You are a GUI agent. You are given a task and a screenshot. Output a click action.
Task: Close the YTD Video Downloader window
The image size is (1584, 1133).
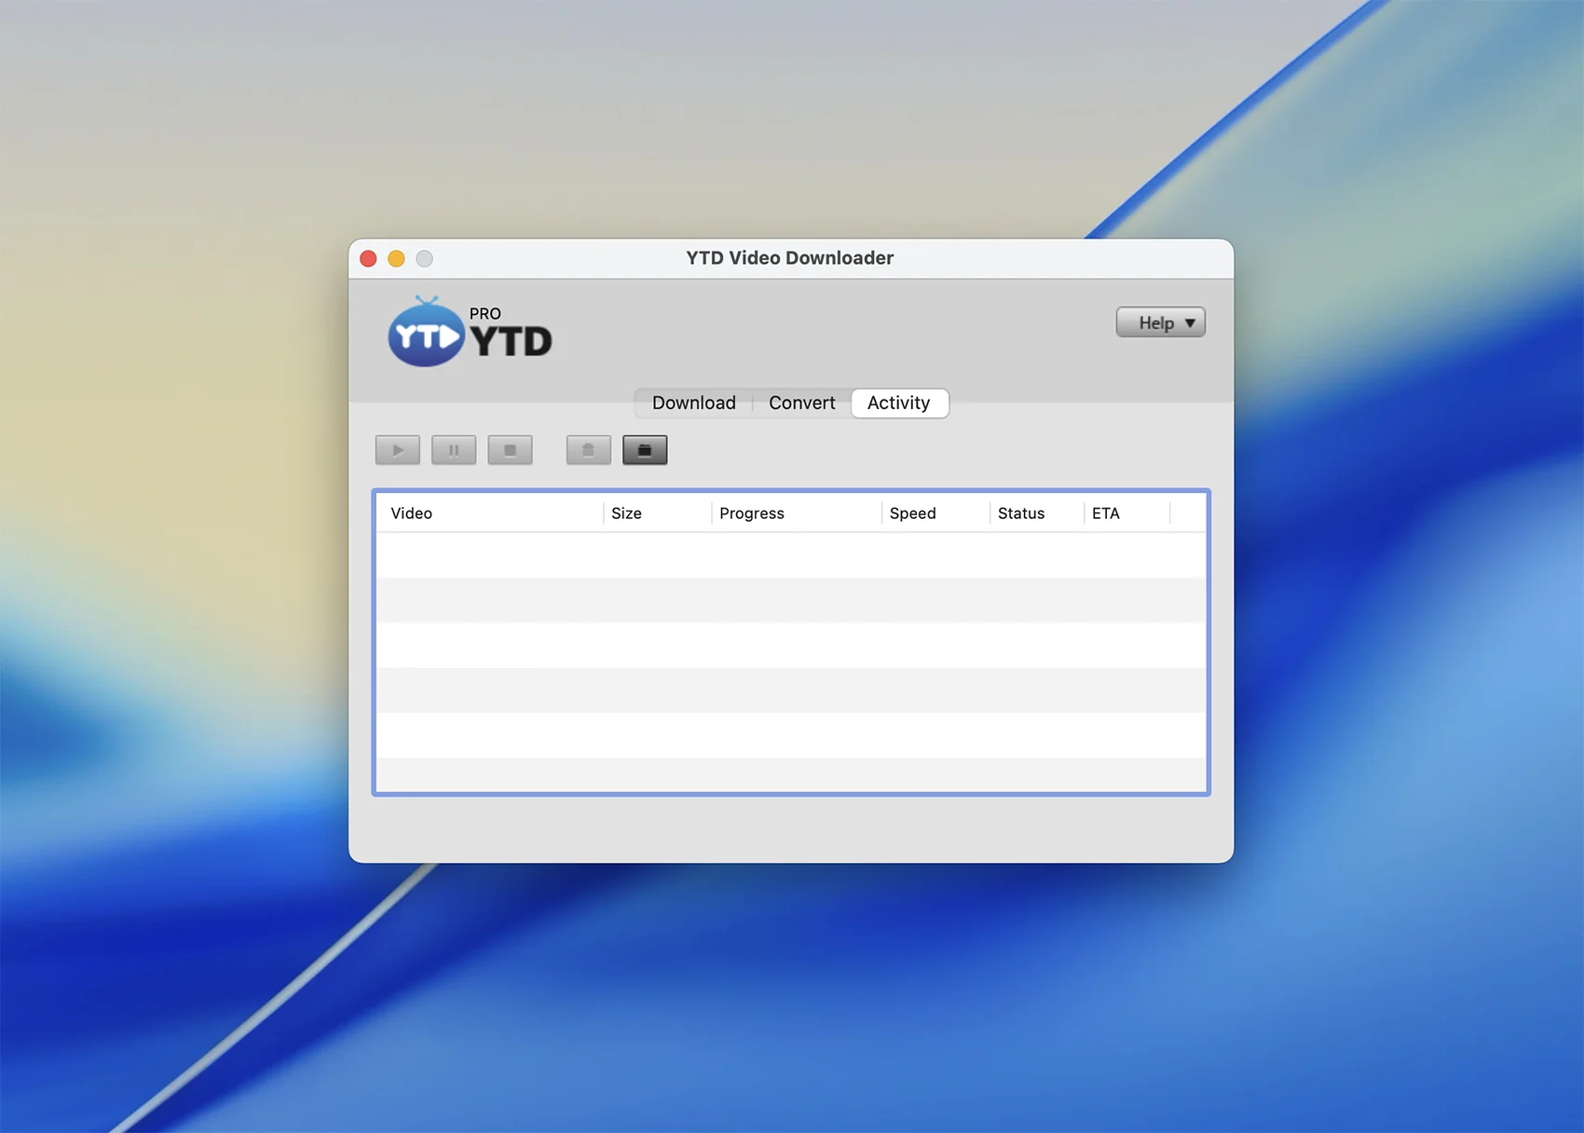(368, 258)
